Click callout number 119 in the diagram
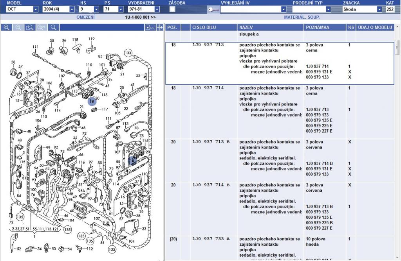 point(91,39)
